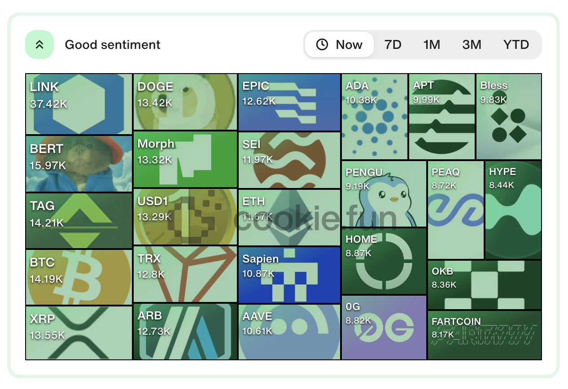568x389 pixels.
Task: Open the HYPE wave logo tile
Action: pos(513,210)
